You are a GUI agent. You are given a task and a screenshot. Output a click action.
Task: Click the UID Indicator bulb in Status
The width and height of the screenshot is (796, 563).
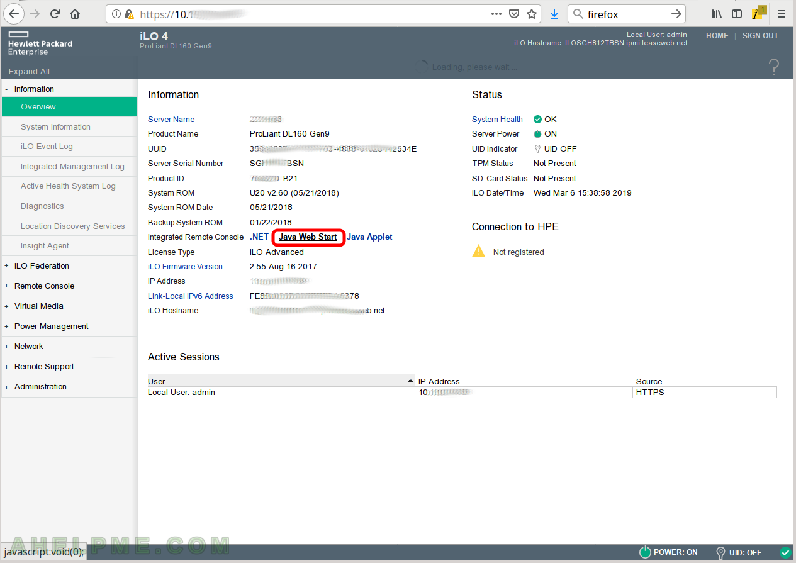pos(537,149)
